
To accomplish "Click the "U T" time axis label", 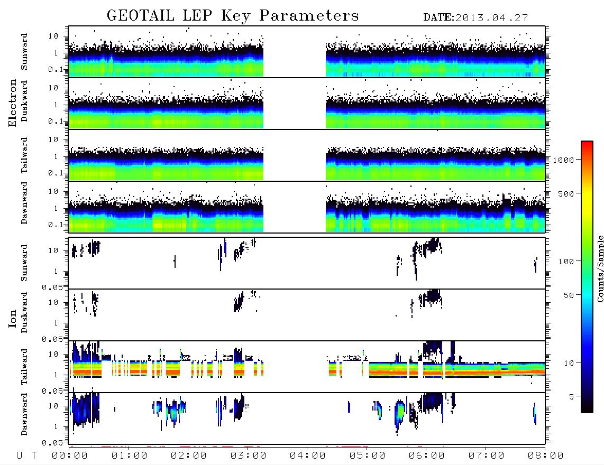I will point(26,456).
